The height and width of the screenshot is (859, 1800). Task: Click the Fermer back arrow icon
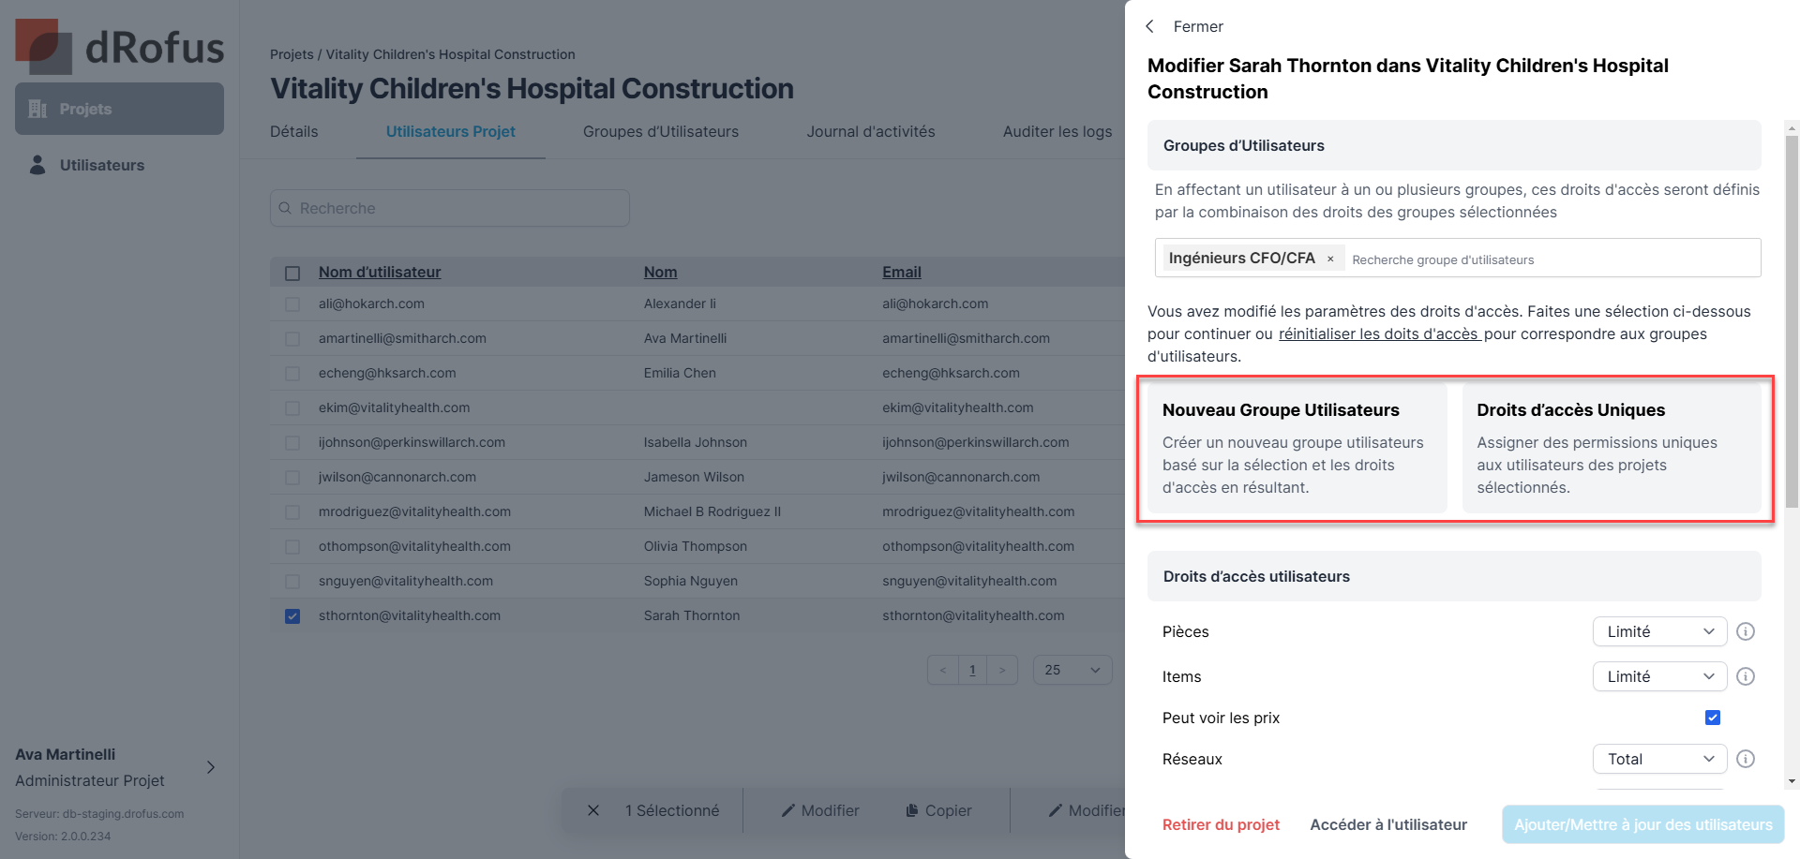(1150, 26)
